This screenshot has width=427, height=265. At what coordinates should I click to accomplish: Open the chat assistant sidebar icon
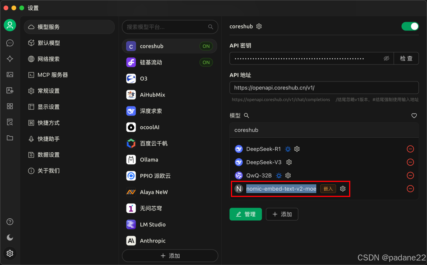tap(10, 43)
